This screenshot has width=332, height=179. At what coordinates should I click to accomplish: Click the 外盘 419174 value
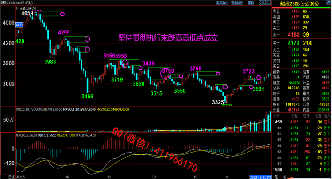coord(293,110)
